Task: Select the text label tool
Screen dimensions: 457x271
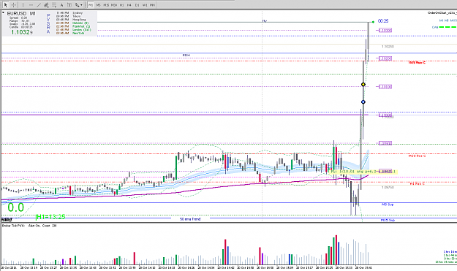Action: coord(69,5)
